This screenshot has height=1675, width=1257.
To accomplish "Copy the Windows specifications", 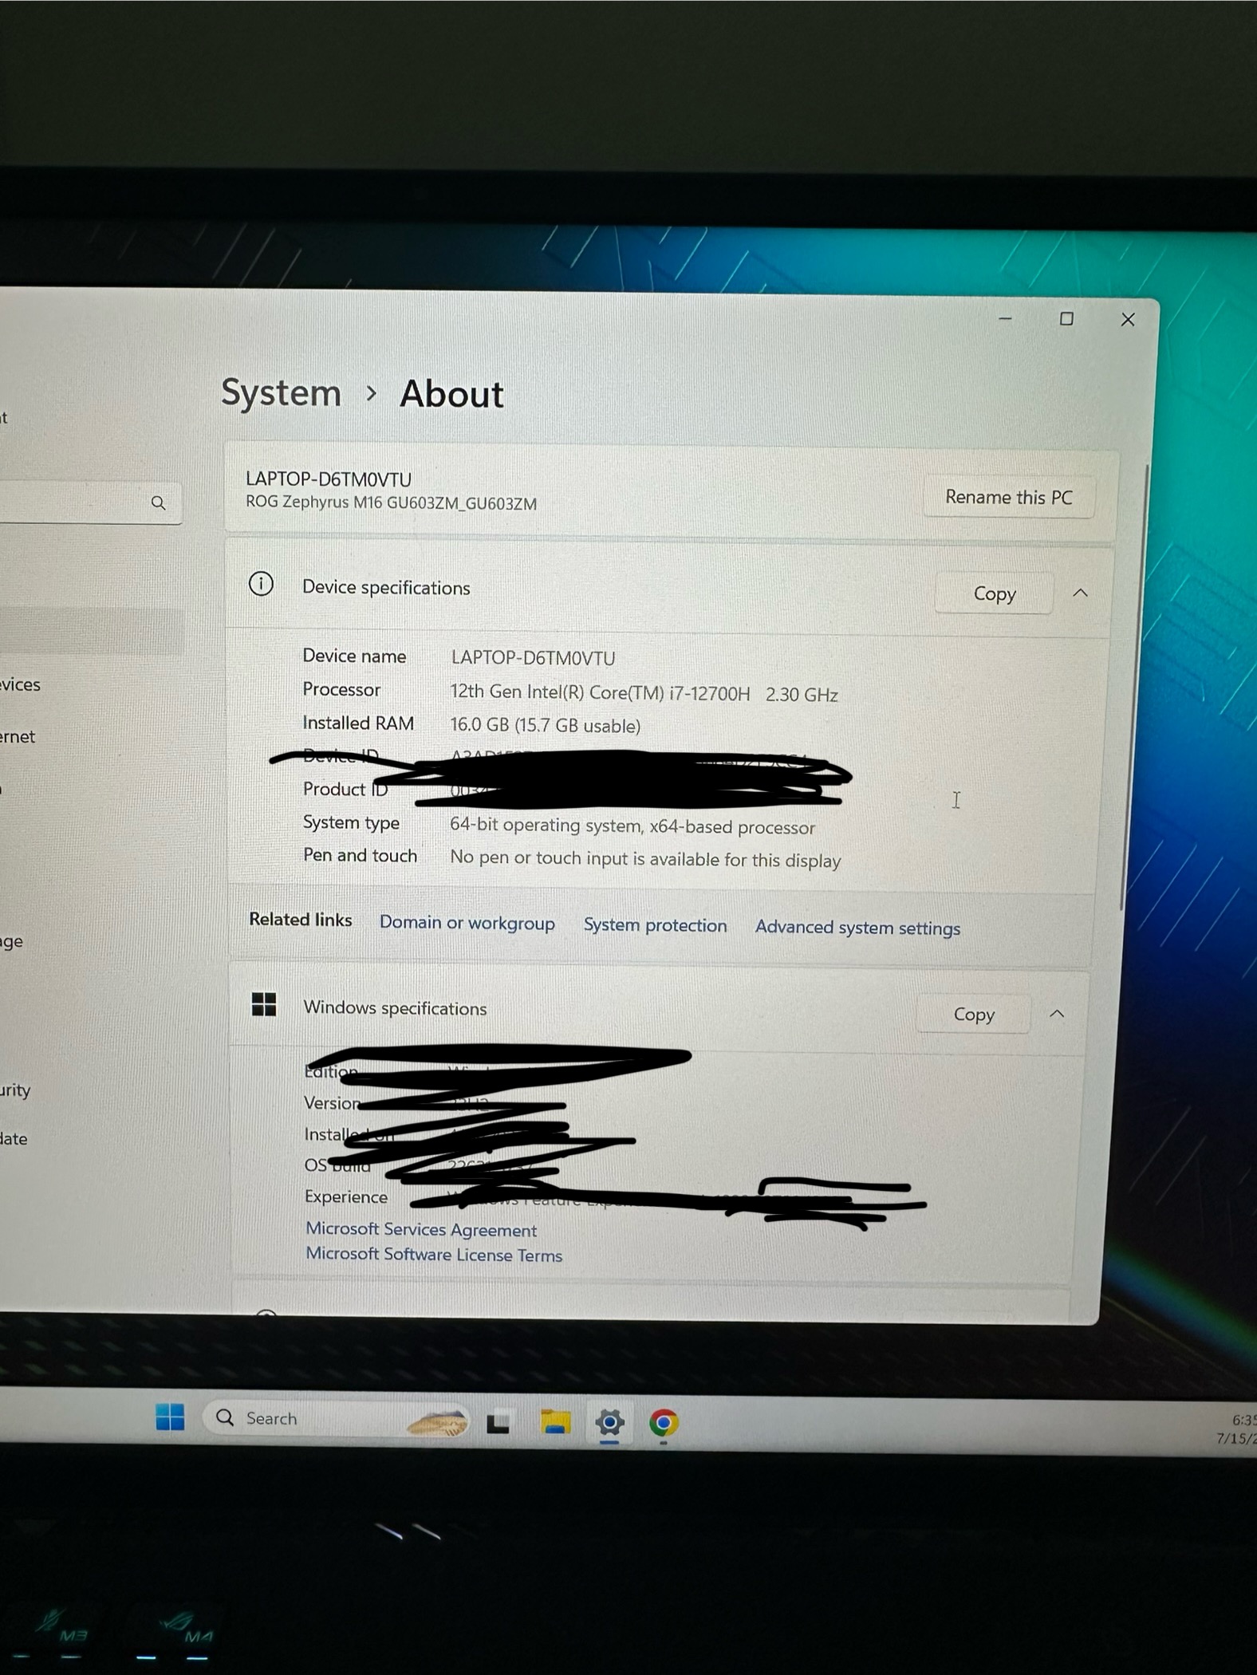I will tap(973, 1015).
